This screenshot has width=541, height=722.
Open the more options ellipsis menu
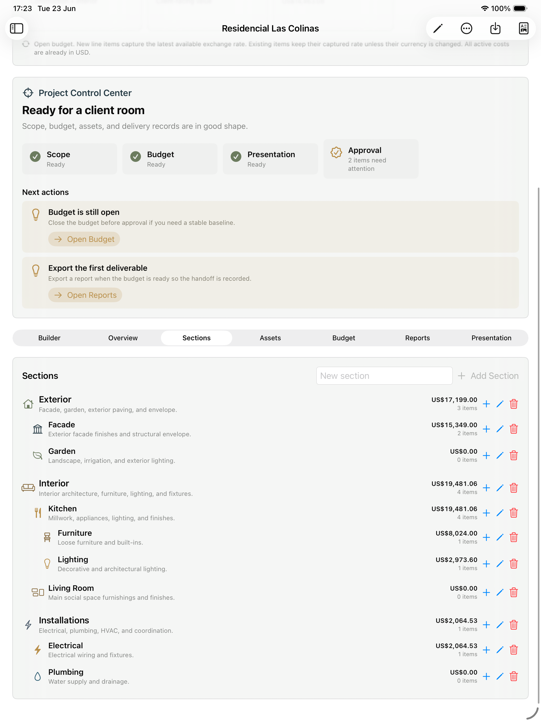[466, 28]
